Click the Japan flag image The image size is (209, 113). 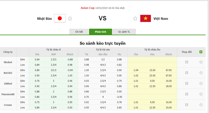60,19
